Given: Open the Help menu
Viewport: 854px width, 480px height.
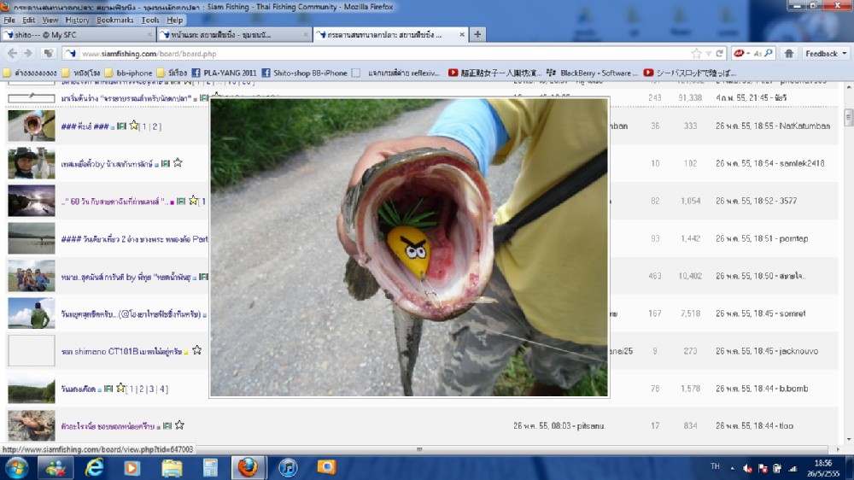Looking at the screenshot, I should tap(174, 20).
